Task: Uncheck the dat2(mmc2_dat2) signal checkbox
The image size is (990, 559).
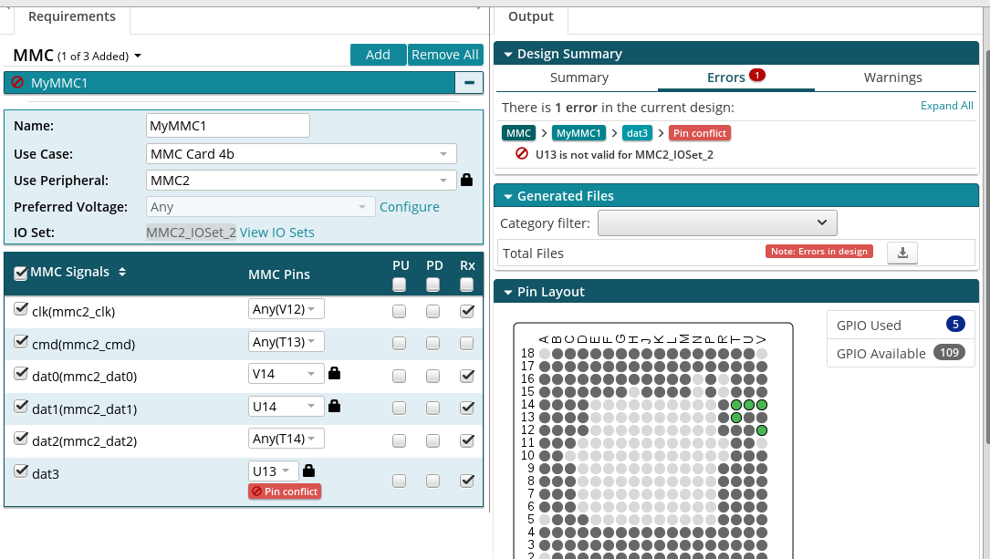Action: (x=21, y=438)
